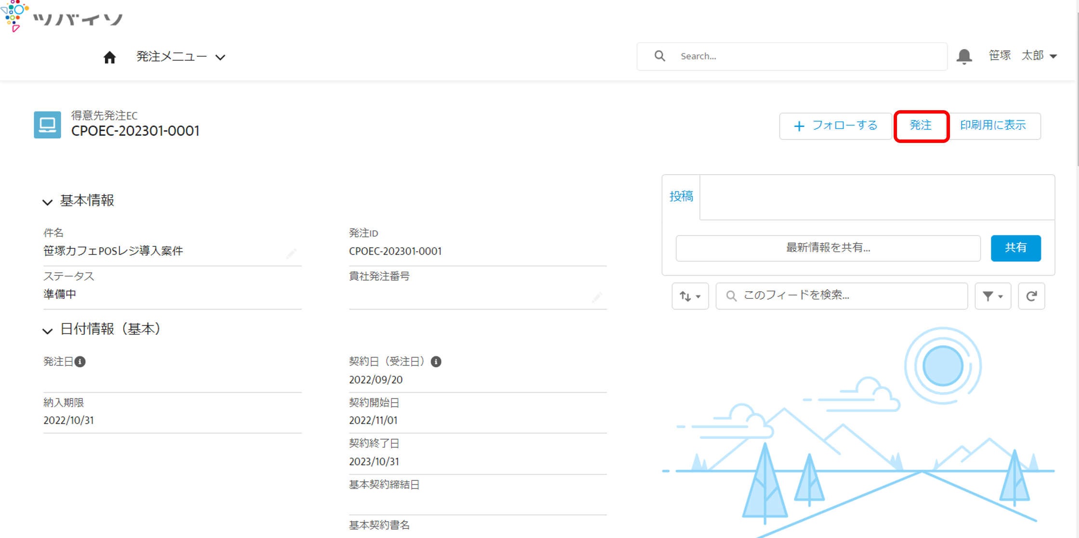1079x538 pixels.
Task: Click the ステータス value 準備中
Action: 60,294
